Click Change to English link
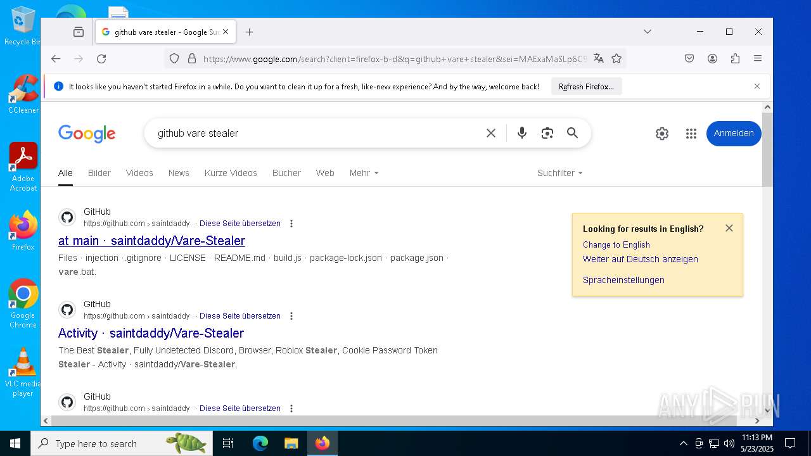This screenshot has height=456, width=811. click(616, 244)
